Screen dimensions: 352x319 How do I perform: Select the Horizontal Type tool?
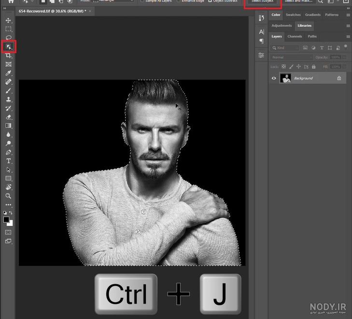point(8,161)
